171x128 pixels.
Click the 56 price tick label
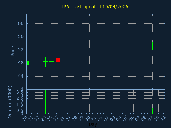(21, 37)
